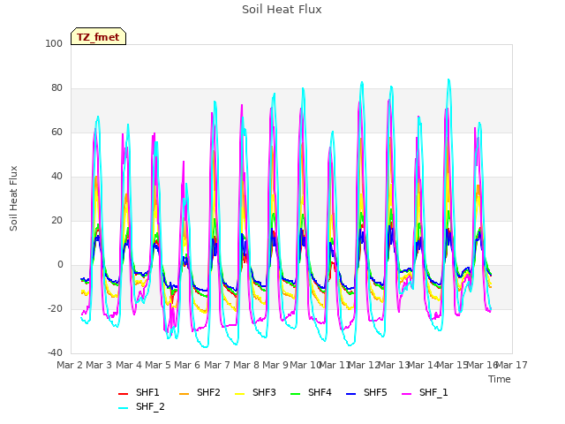Toggle SHF2 series in the legend
This screenshot has height=424, width=565.
point(200,392)
